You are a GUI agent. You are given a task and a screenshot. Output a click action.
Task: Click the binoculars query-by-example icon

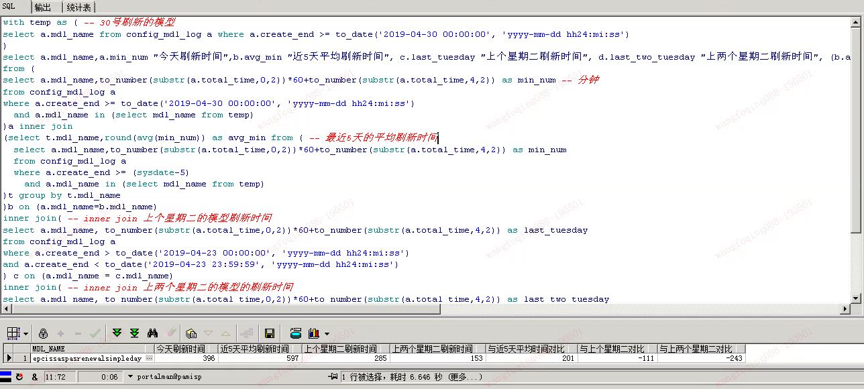click(152, 333)
